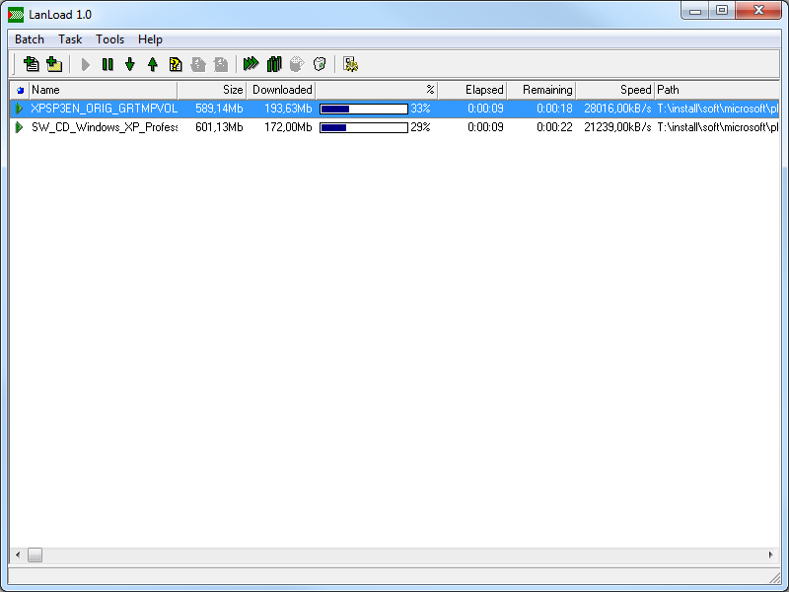Open task properties question-mark icon
The width and height of the screenshot is (789, 592).
click(176, 64)
